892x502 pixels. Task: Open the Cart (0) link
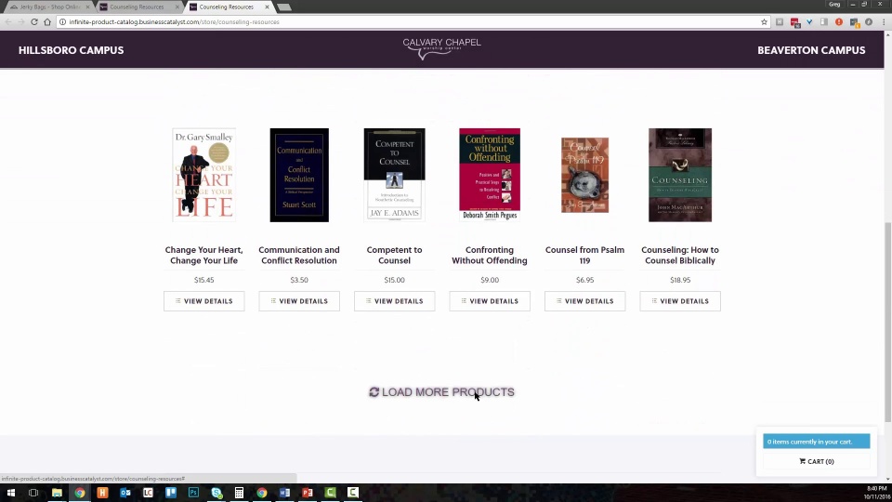(x=817, y=462)
